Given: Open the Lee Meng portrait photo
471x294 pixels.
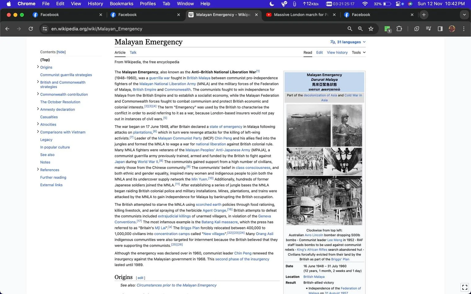Looking at the screenshot, I should [347, 126].
